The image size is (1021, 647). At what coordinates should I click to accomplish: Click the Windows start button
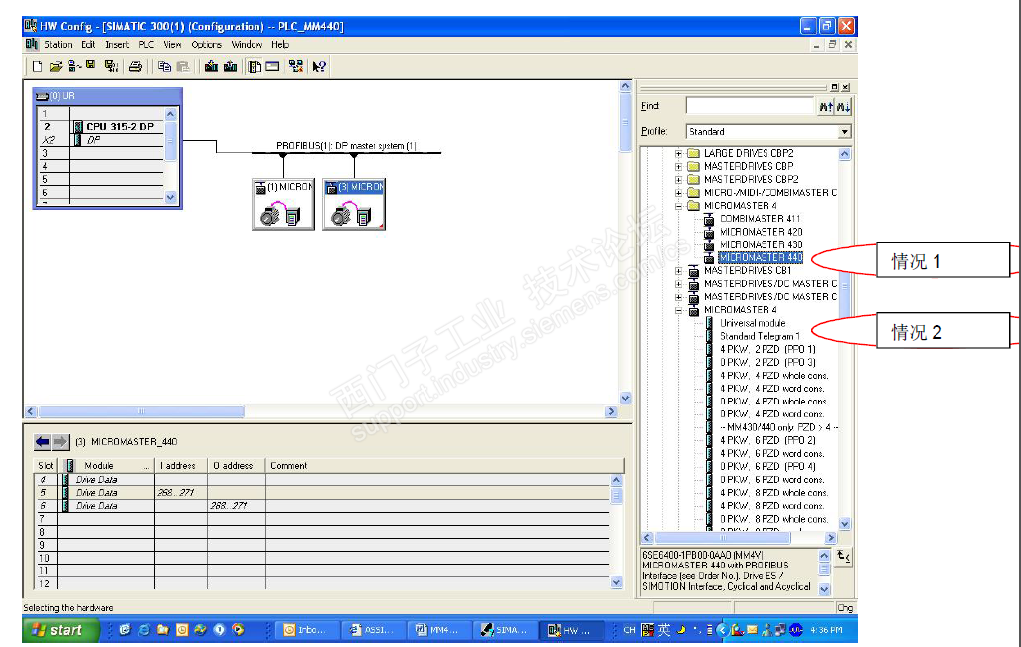click(58, 630)
